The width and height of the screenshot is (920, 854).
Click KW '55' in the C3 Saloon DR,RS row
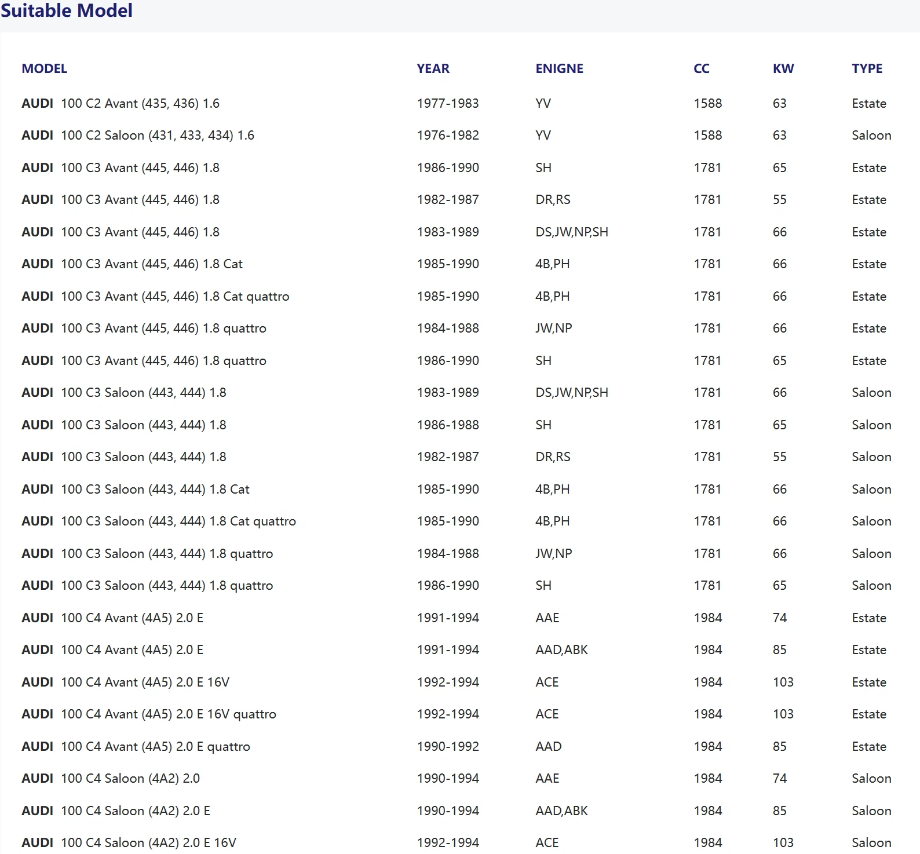(x=780, y=457)
